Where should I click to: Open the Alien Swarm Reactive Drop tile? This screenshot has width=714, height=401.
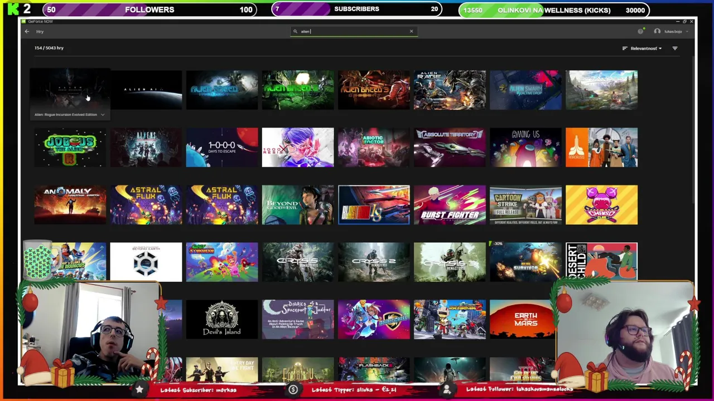[x=525, y=90]
